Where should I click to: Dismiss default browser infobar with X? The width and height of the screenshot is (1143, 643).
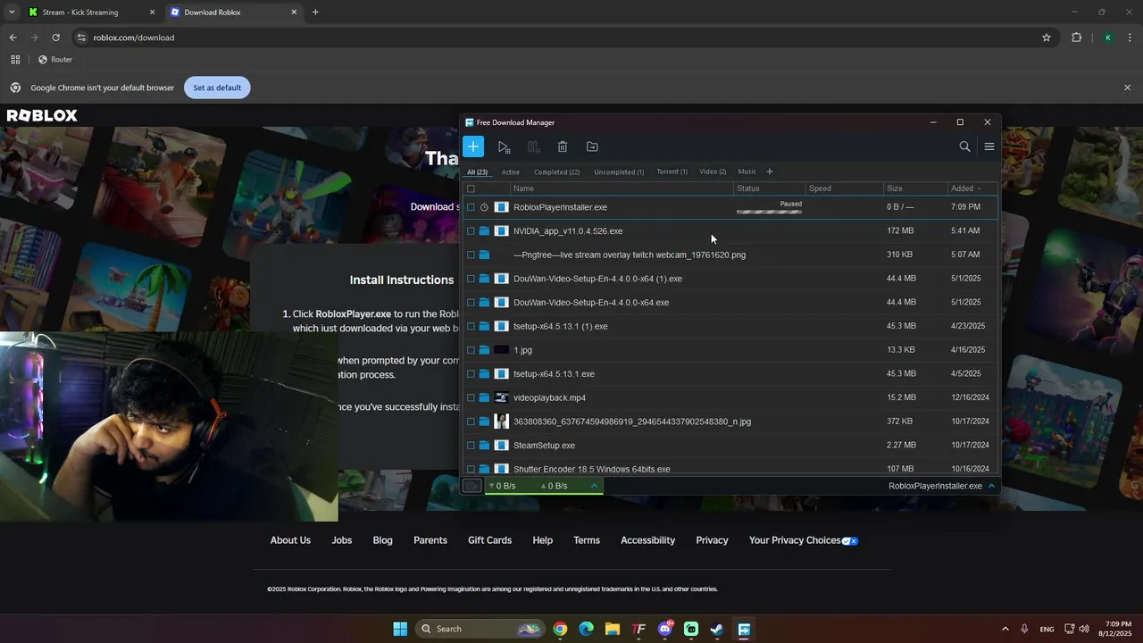coord(1127,88)
